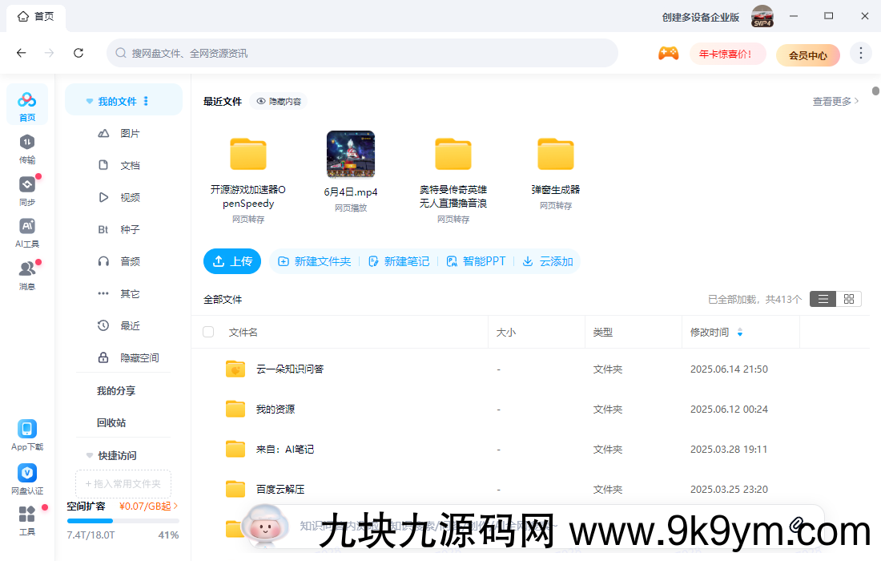
Task: Open the App下载 sidebar icon
Action: coord(27,435)
